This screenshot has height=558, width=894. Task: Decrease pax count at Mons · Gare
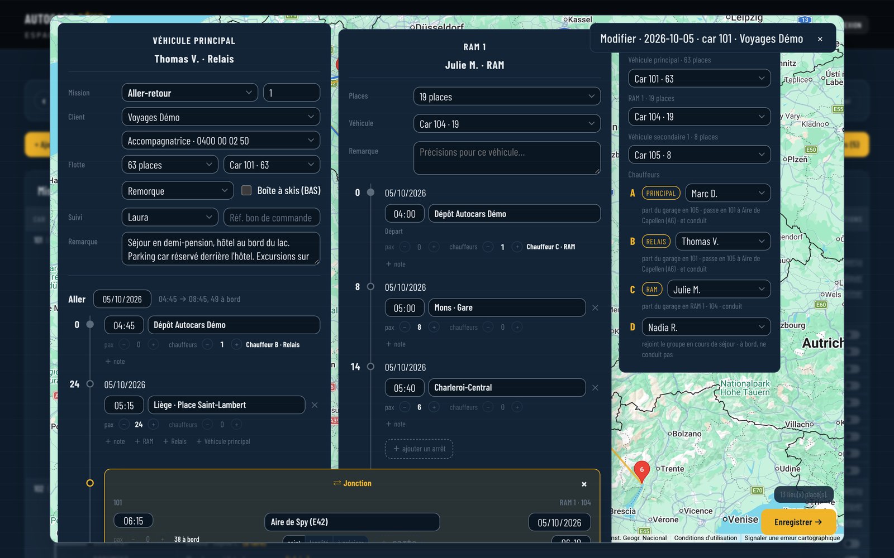click(405, 328)
